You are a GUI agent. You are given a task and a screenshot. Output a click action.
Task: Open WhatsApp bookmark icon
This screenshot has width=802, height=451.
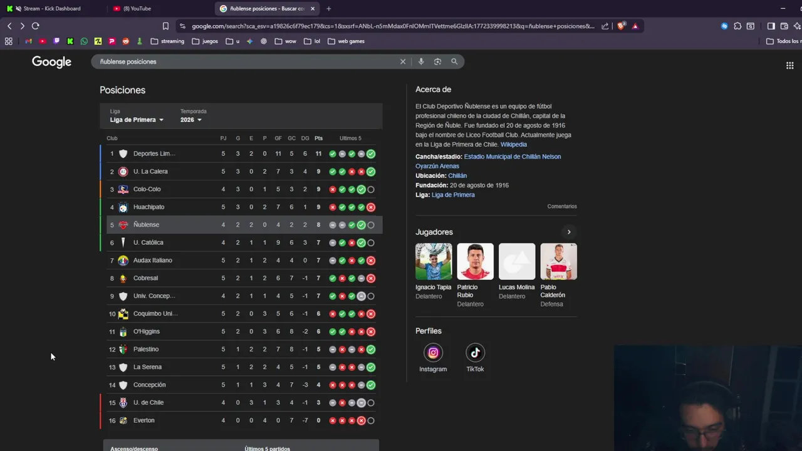coord(84,41)
